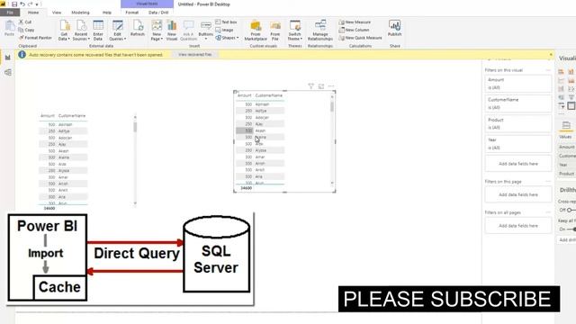
Task: Click the Save icon in title bar
Action: (14, 4)
